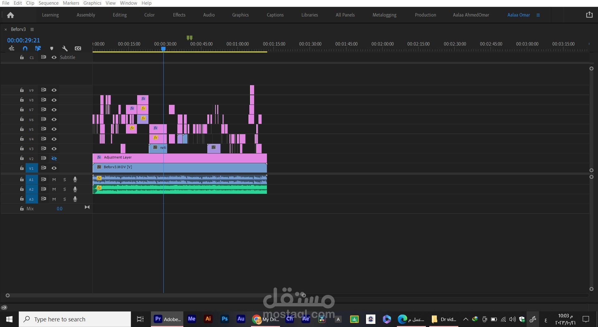The width and height of the screenshot is (598, 327).
Task: Open the File menu
Action: point(6,3)
